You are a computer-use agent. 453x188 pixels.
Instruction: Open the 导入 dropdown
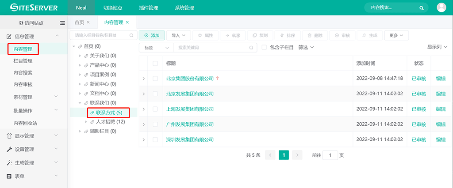point(180,35)
